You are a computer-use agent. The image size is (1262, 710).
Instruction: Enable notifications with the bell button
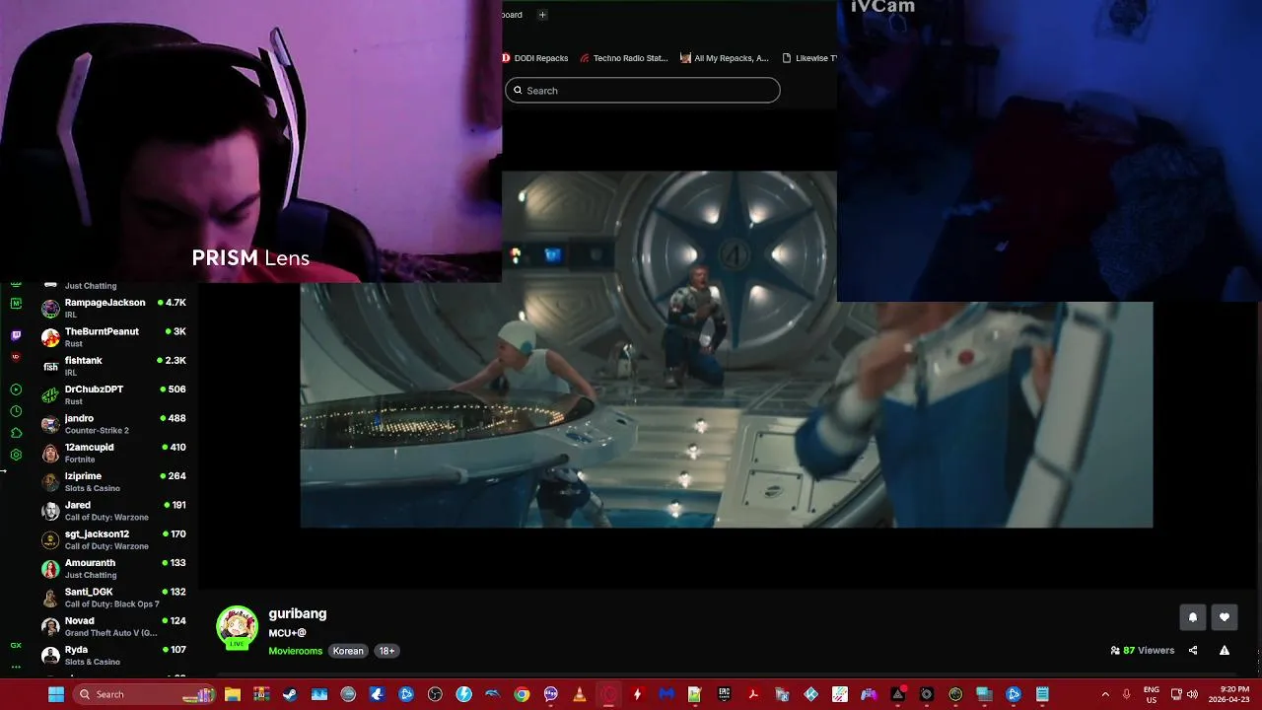(1192, 617)
